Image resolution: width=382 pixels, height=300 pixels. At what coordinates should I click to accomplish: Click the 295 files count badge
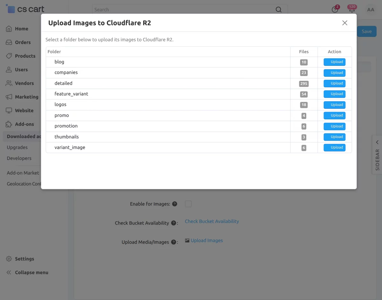click(304, 84)
